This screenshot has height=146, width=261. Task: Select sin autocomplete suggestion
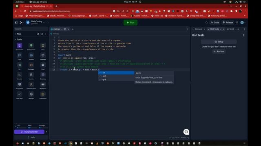116,73
